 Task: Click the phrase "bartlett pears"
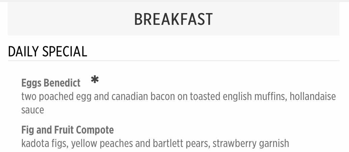pos(181,144)
